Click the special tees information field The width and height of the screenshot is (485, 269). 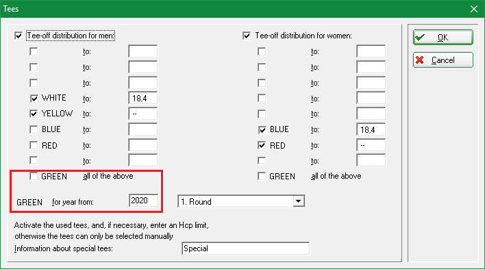click(x=246, y=248)
